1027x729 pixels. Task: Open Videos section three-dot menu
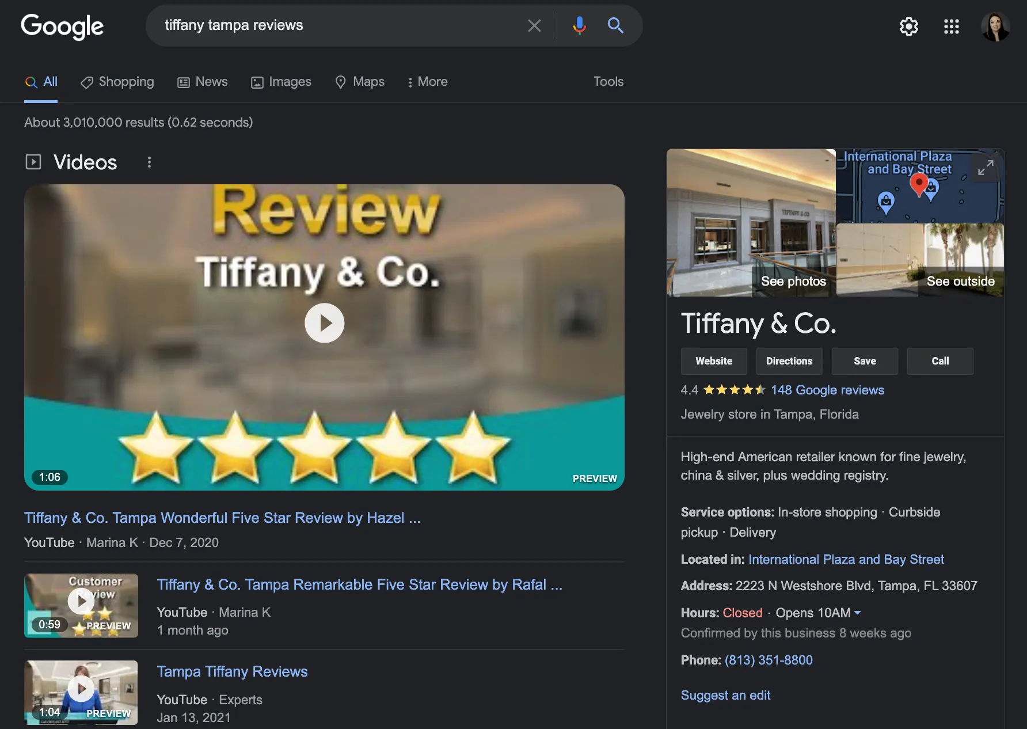click(x=149, y=162)
